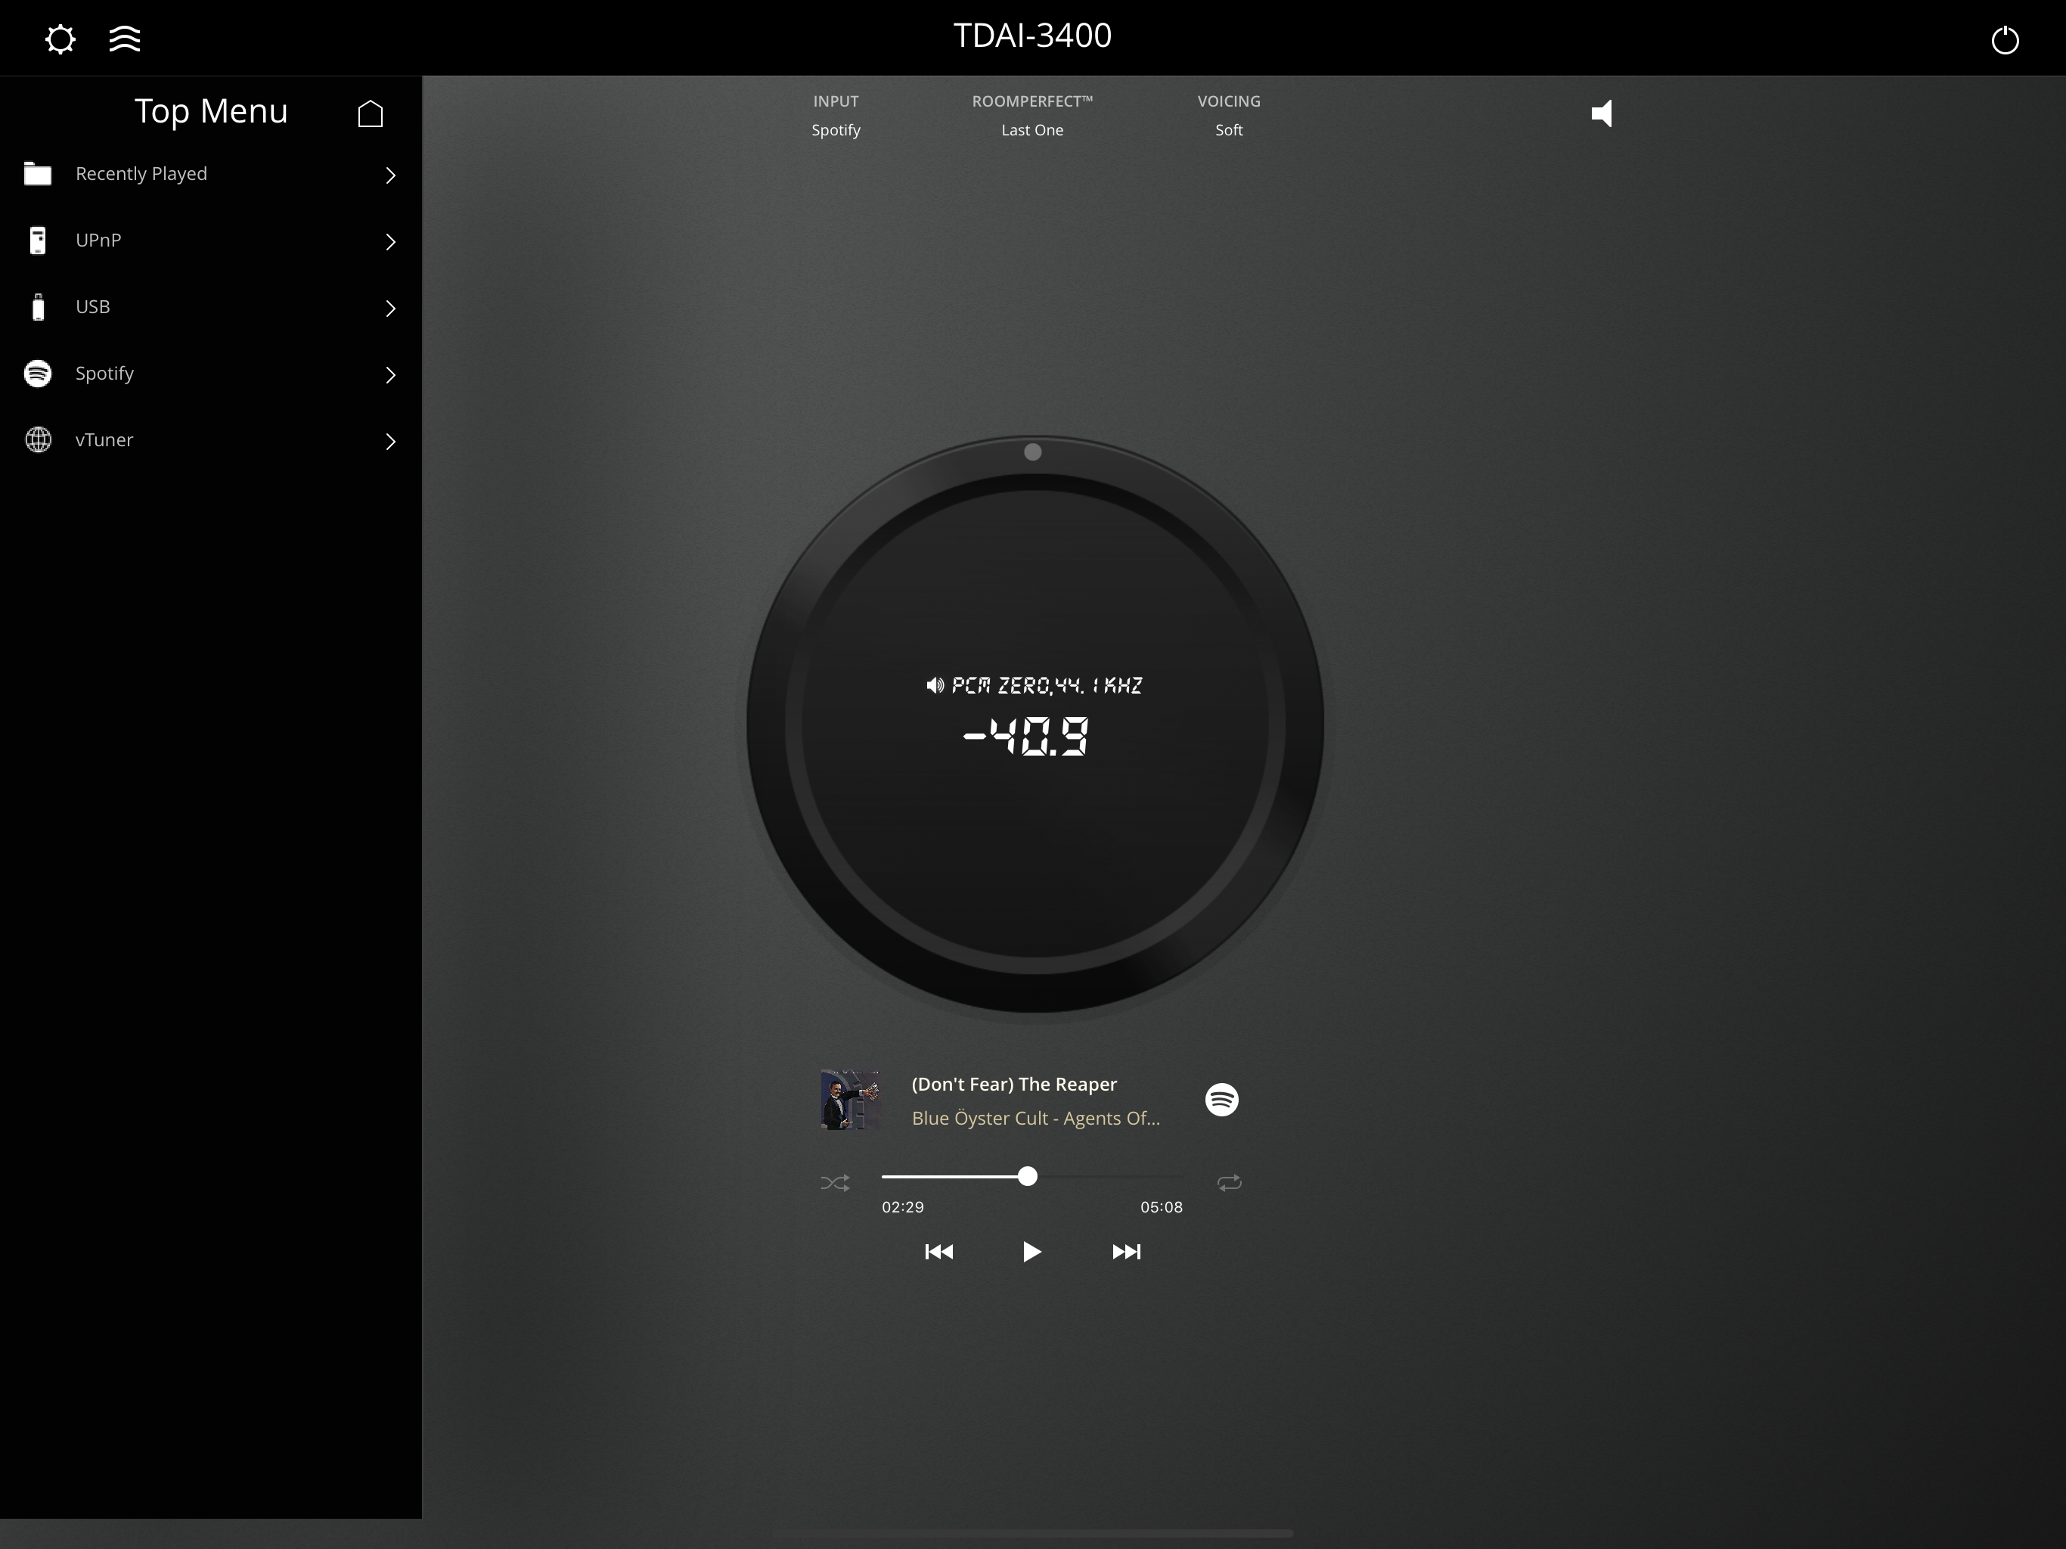Expand the Recently Played chevron
The height and width of the screenshot is (1549, 2066).
click(x=390, y=175)
